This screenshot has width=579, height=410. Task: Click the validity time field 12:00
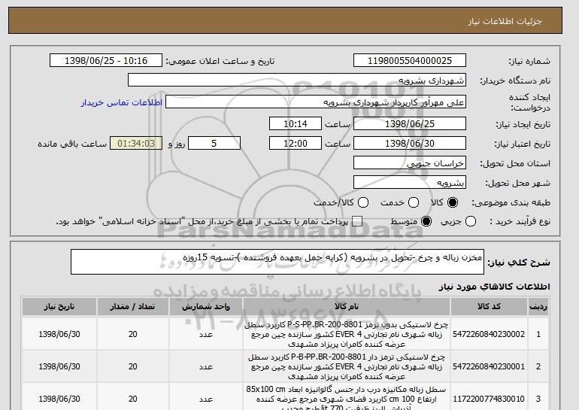pos(296,144)
